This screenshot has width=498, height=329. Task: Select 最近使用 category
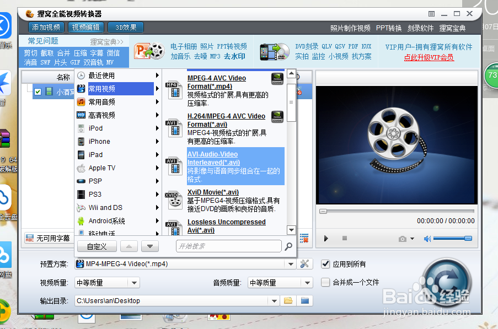[118, 75]
